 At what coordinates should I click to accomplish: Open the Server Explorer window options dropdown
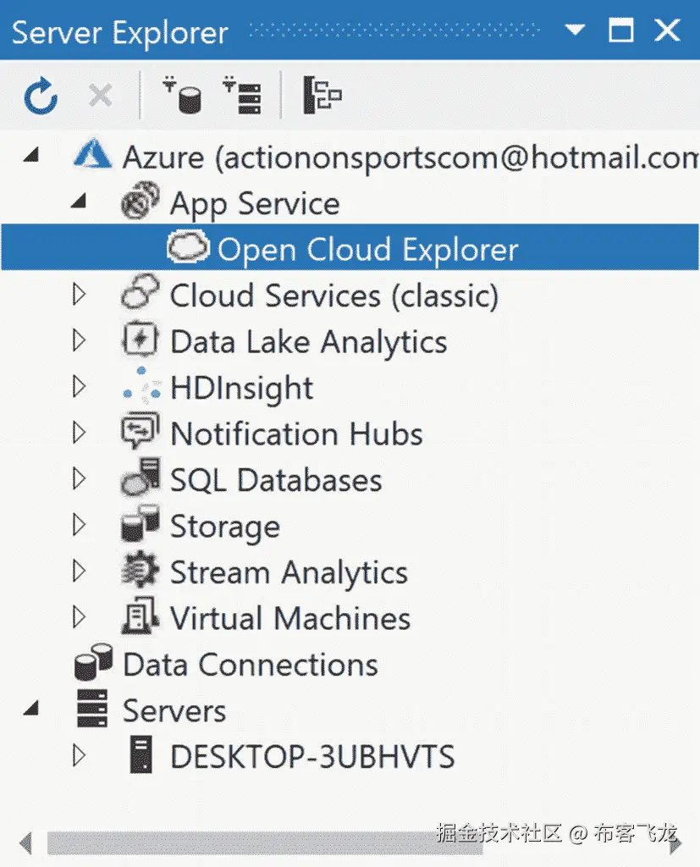click(x=575, y=30)
